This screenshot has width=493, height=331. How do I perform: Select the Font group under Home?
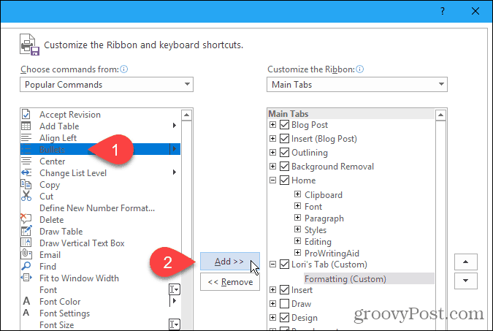tap(313, 206)
